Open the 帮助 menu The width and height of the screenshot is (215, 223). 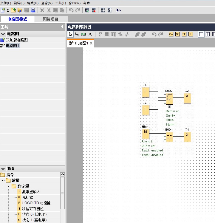(x=86, y=3)
